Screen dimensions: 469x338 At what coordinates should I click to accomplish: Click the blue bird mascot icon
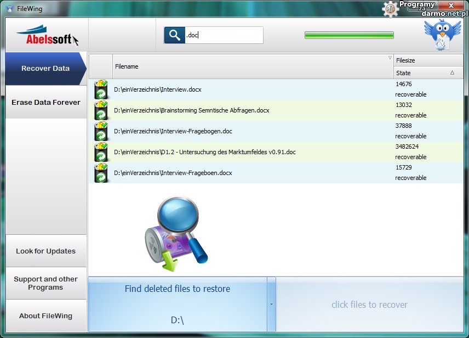442,35
